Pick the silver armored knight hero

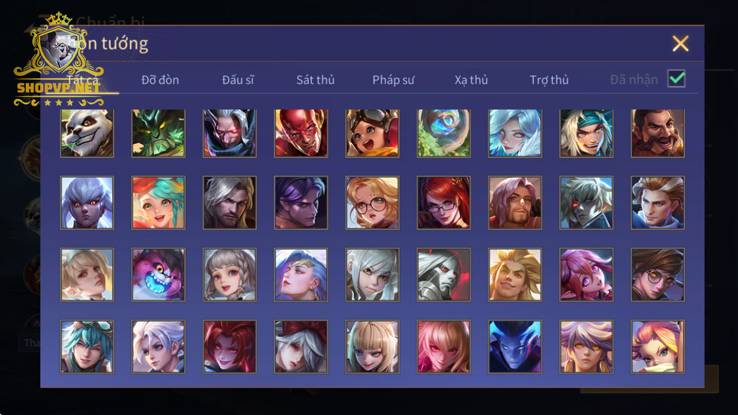click(x=443, y=275)
